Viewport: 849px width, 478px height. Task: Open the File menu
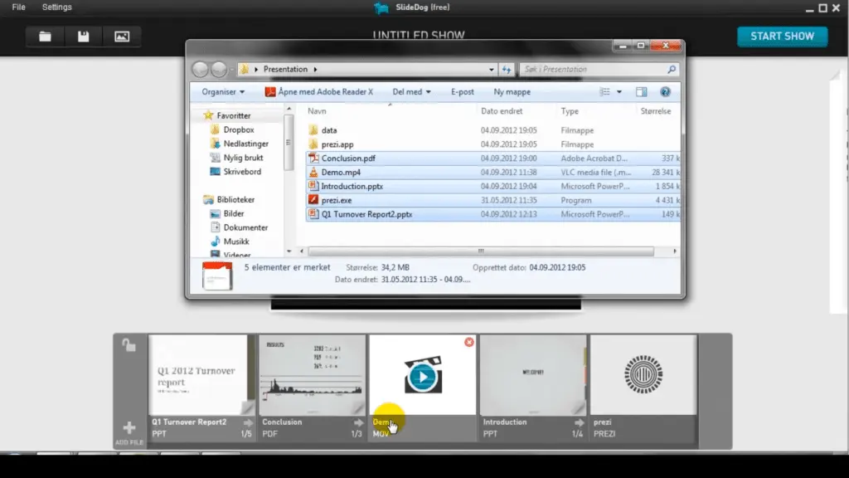coord(19,7)
